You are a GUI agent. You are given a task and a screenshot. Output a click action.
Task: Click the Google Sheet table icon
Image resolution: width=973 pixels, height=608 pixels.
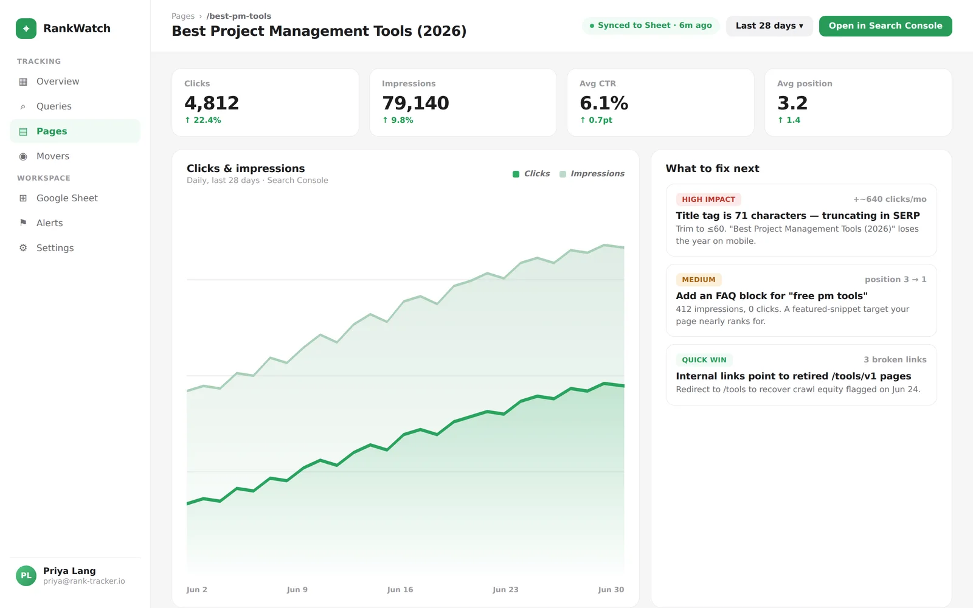pyautogui.click(x=23, y=198)
